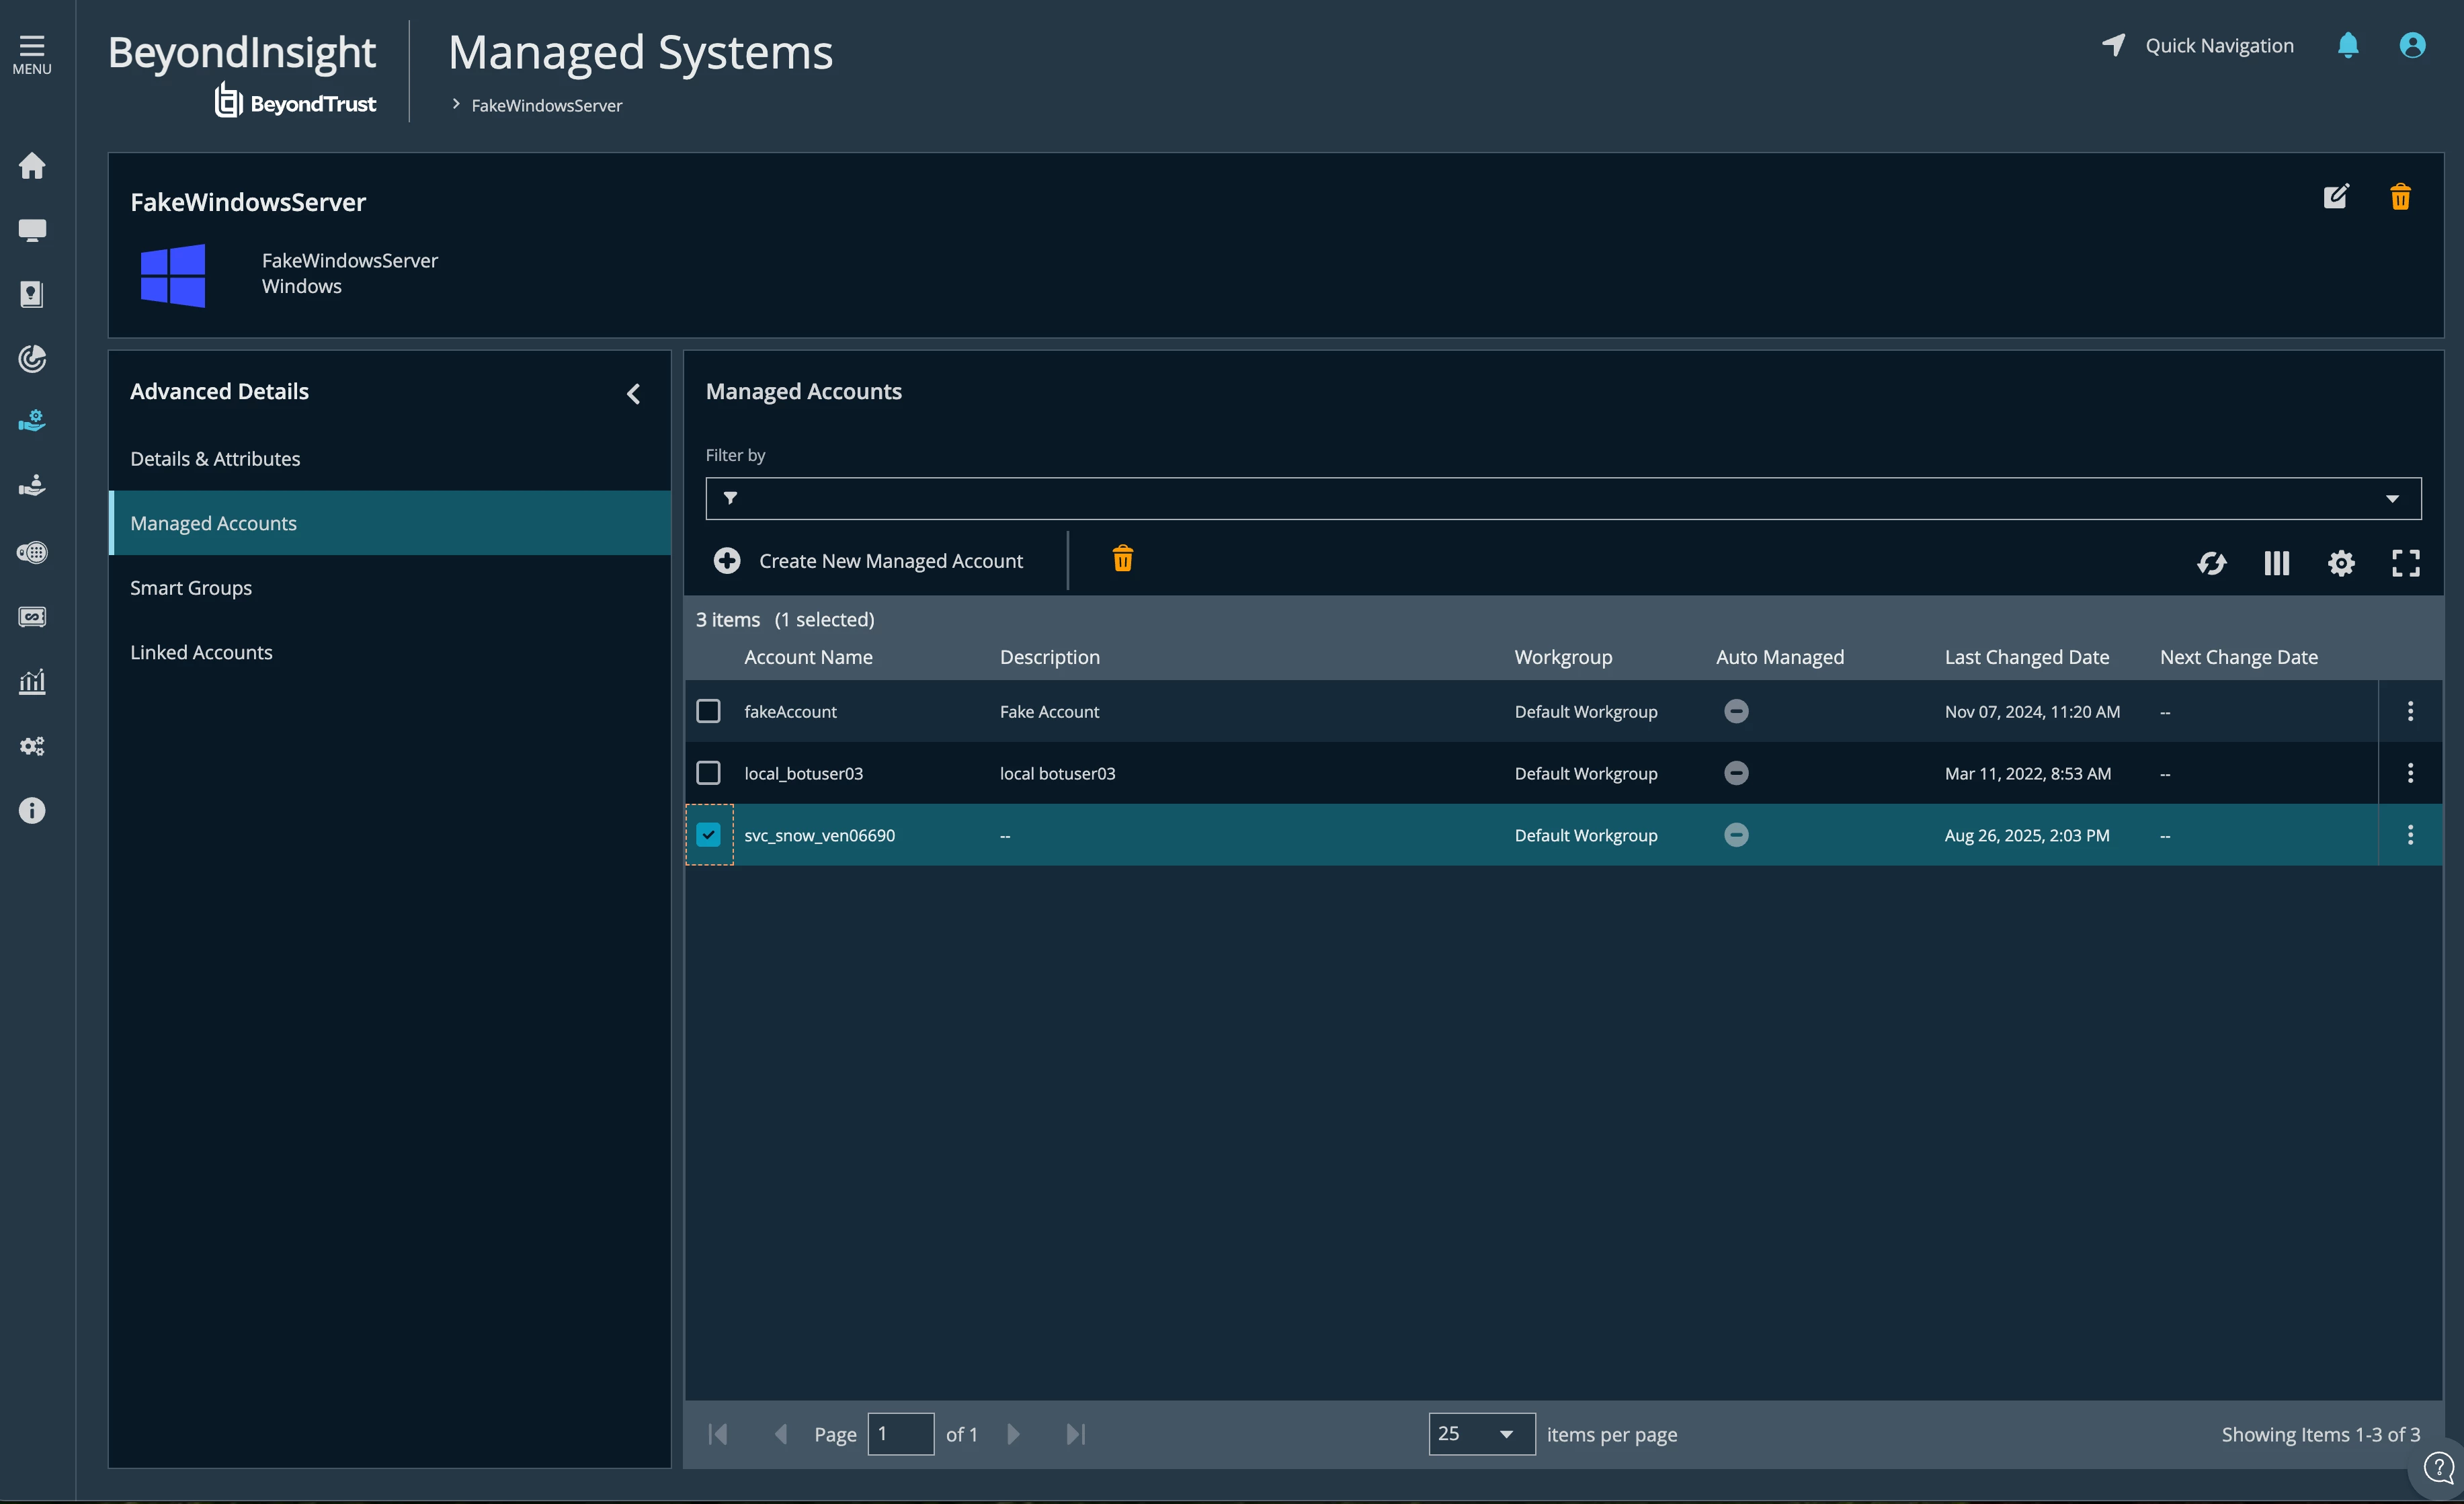Delete selected managed accounts trash icon
The width and height of the screenshot is (2464, 1504).
[x=1123, y=558]
